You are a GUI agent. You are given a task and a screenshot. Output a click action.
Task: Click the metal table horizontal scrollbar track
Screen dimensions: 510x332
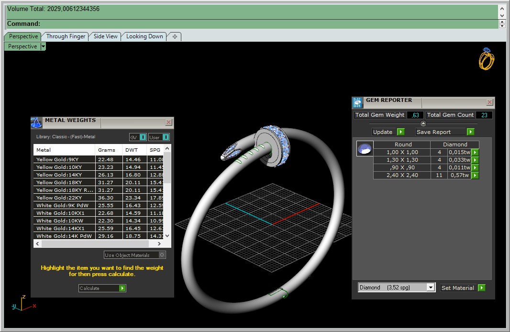[x=98, y=243]
